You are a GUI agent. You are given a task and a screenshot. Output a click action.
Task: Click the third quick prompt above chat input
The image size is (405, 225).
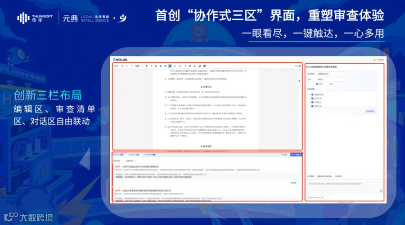click(x=338, y=177)
